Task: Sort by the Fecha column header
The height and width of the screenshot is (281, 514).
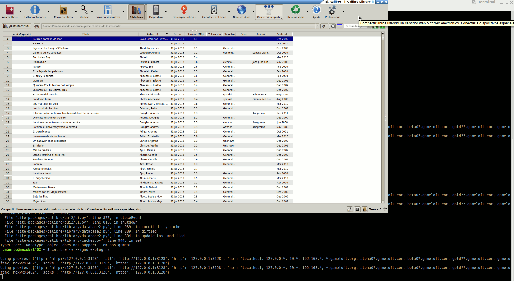Action: [177, 34]
